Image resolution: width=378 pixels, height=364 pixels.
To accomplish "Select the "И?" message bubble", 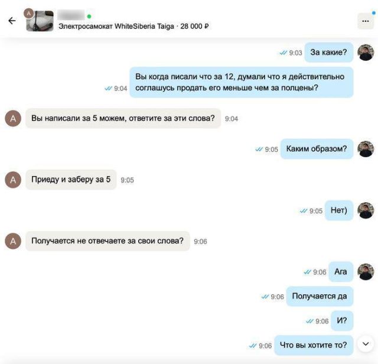I will click(342, 321).
